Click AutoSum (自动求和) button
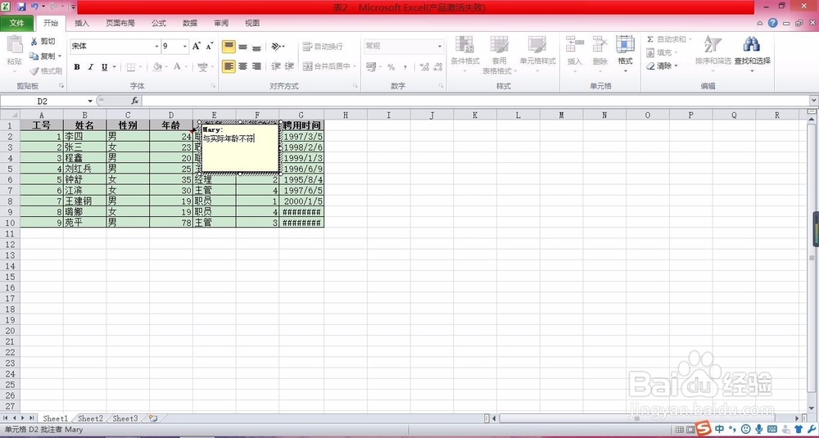The width and height of the screenshot is (819, 438). click(668, 39)
